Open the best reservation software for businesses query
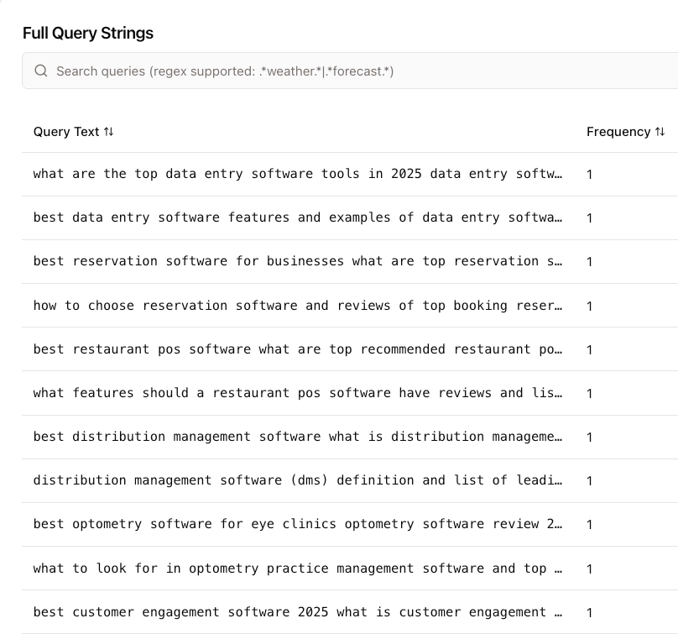Image resolution: width=678 pixels, height=634 pixels. [298, 261]
